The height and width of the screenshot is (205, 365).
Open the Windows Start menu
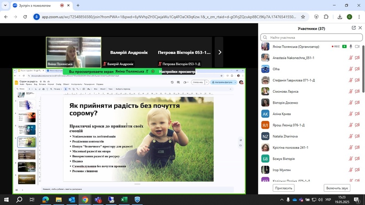(6, 200)
